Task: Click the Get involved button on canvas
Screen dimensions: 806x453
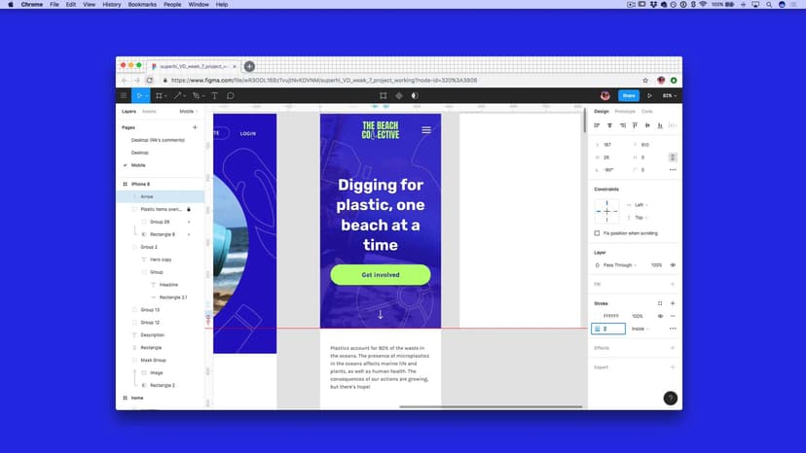Action: click(x=381, y=275)
